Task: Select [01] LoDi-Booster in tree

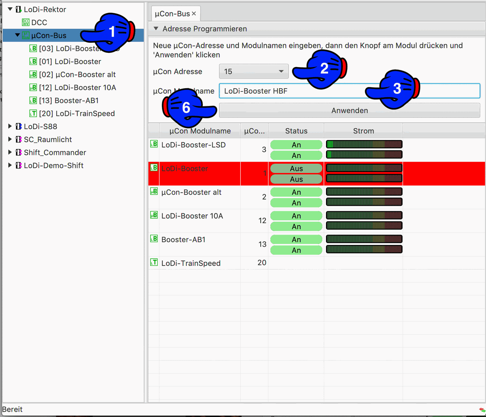Action: 70,62
